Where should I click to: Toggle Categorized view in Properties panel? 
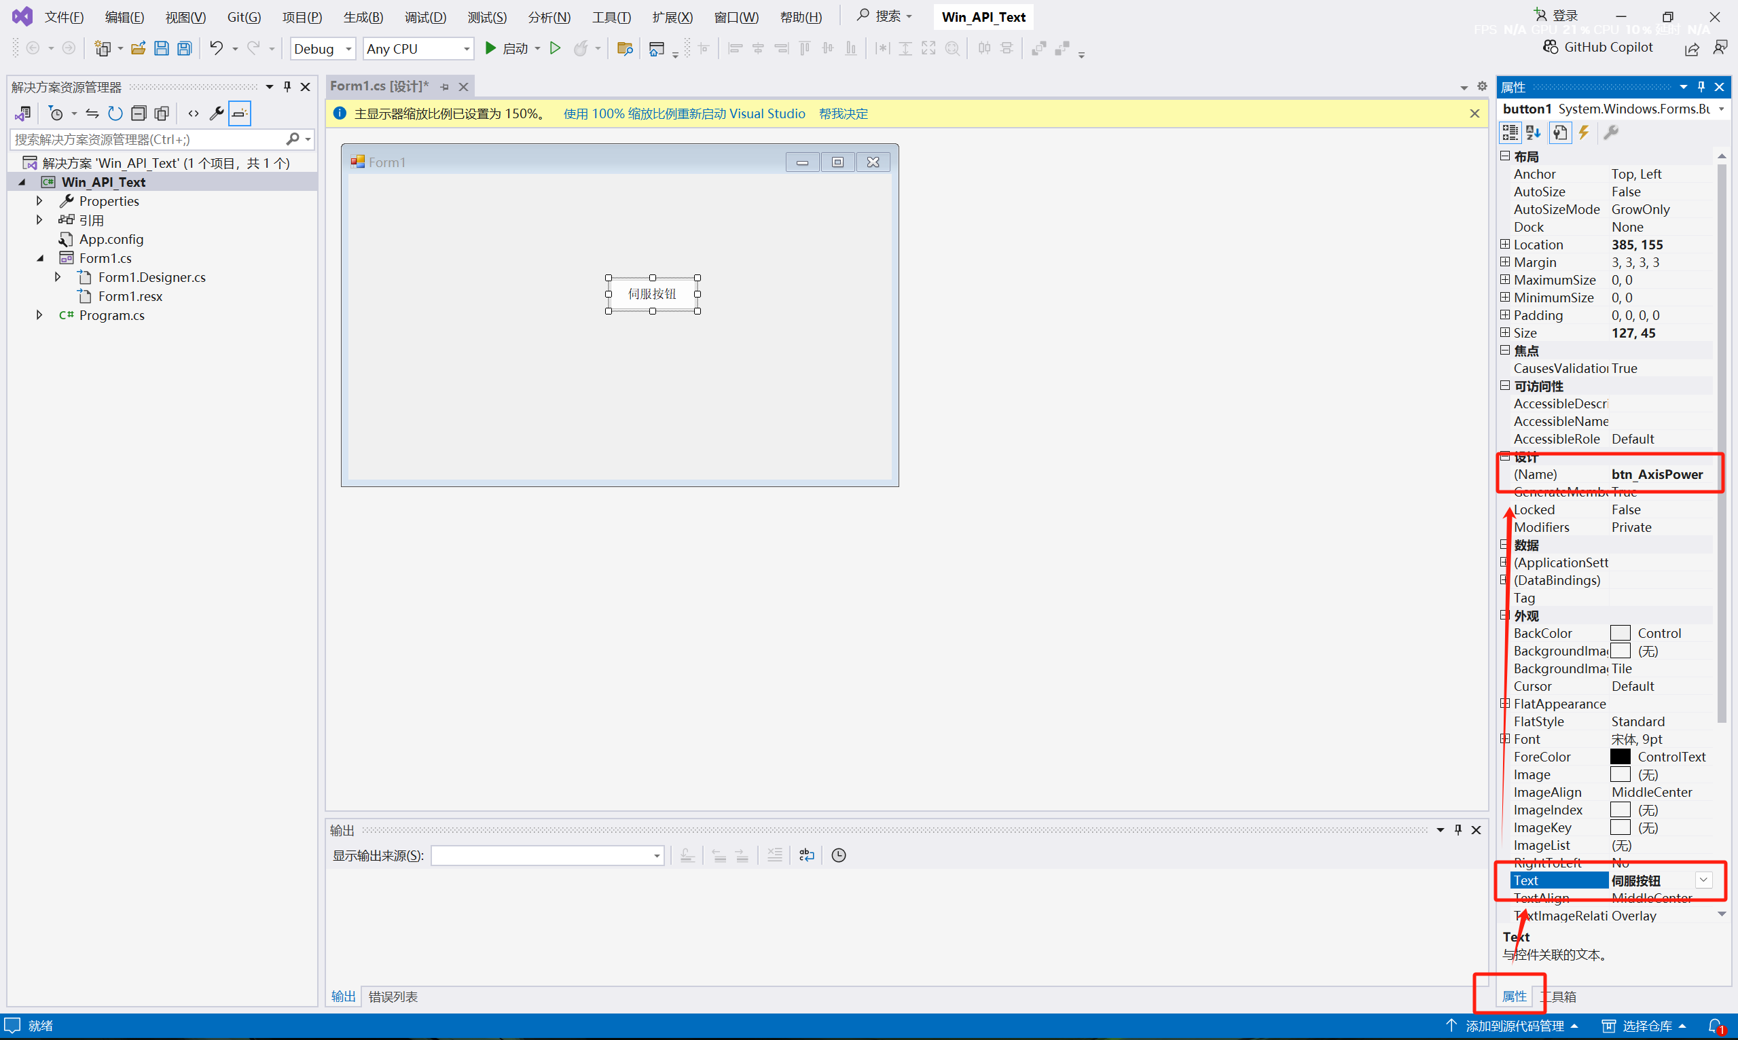pyautogui.click(x=1510, y=132)
